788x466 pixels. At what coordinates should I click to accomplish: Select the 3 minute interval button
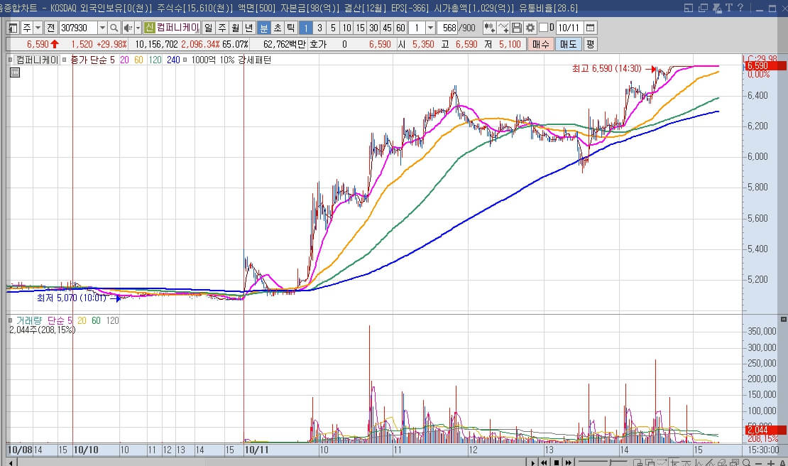point(319,28)
